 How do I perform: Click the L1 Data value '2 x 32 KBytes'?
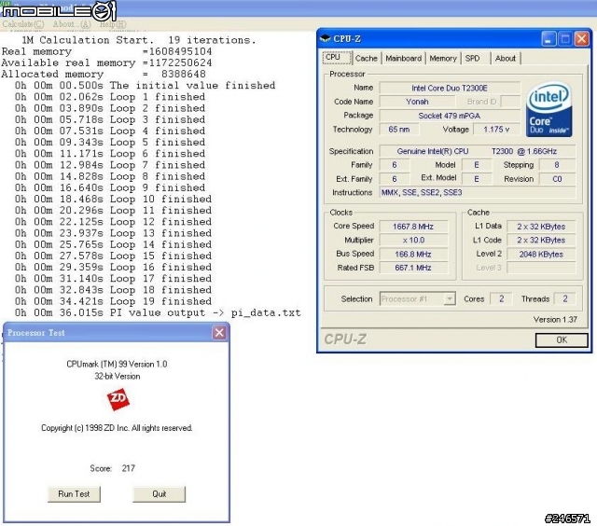(x=541, y=227)
